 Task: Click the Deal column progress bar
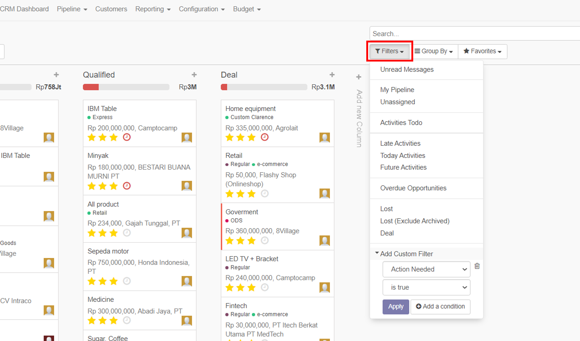coord(264,87)
